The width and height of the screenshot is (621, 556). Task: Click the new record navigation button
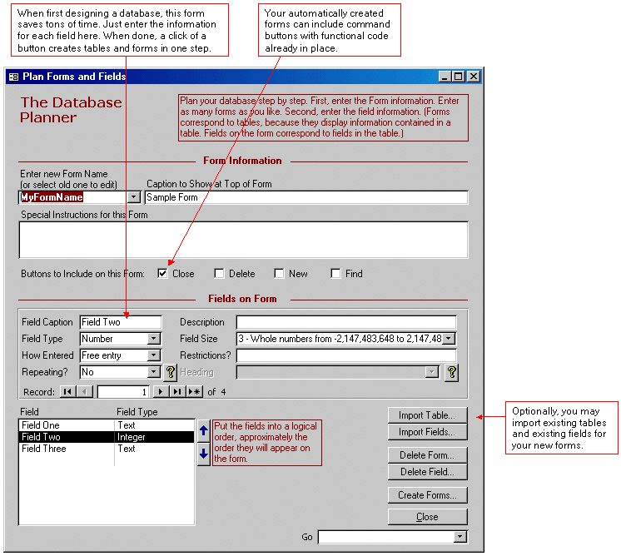click(194, 391)
